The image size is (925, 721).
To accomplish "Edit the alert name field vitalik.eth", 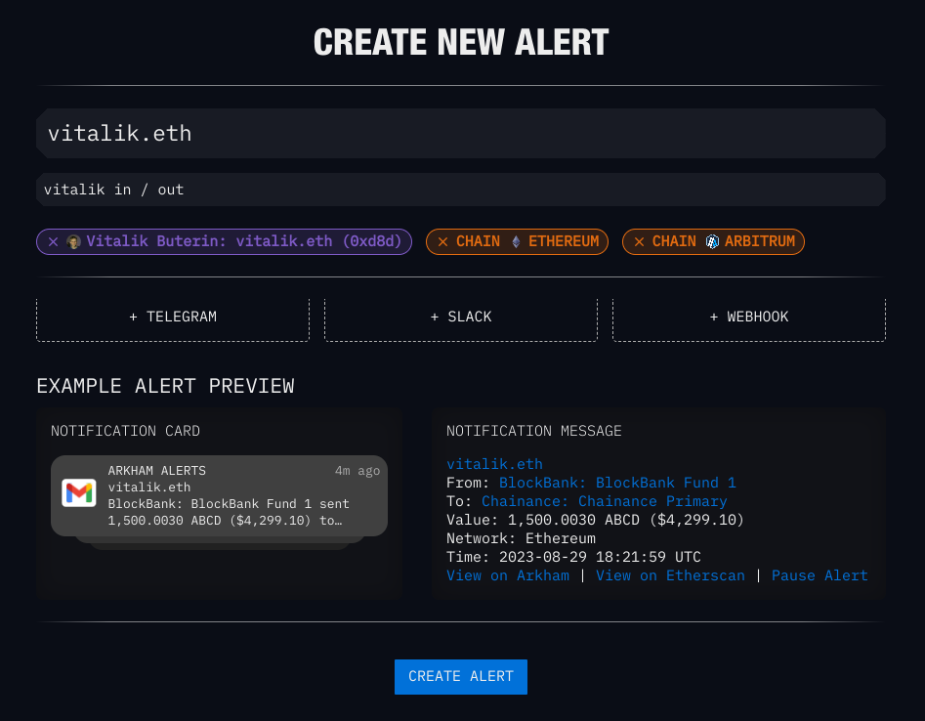I will click(461, 133).
